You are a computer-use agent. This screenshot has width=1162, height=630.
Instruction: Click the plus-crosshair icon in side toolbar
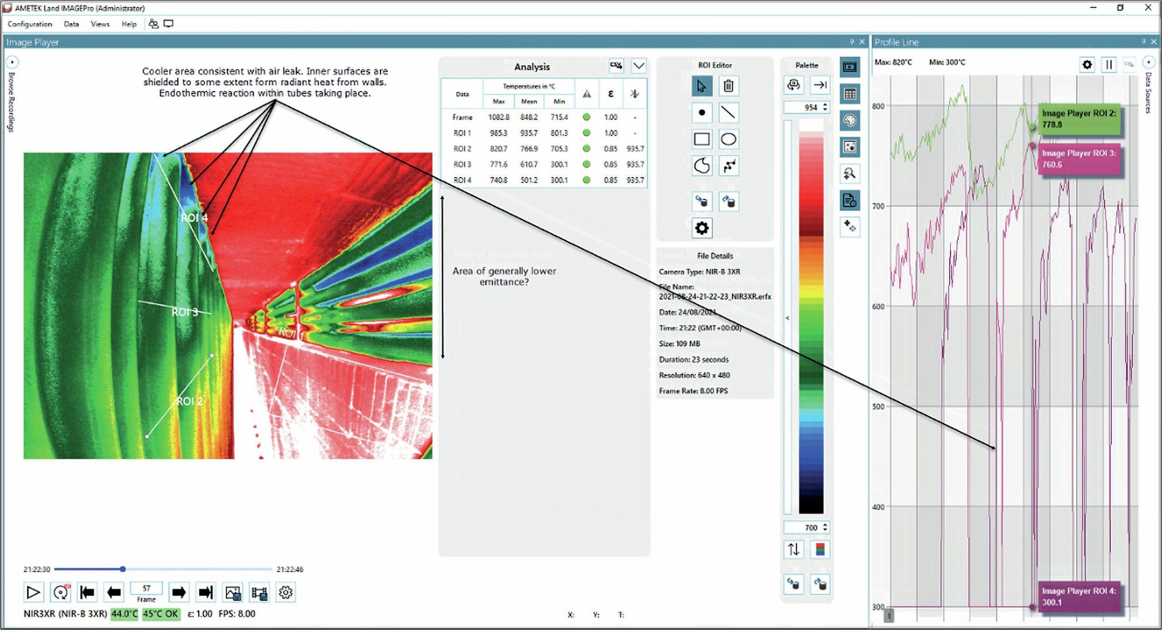850,226
